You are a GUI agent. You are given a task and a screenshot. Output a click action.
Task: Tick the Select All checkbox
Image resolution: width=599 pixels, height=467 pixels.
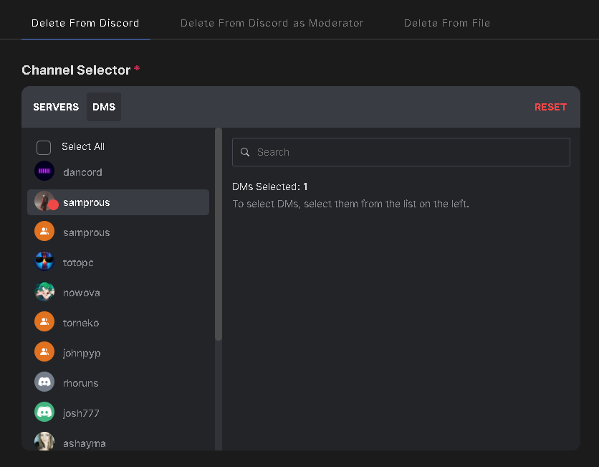pyautogui.click(x=44, y=148)
